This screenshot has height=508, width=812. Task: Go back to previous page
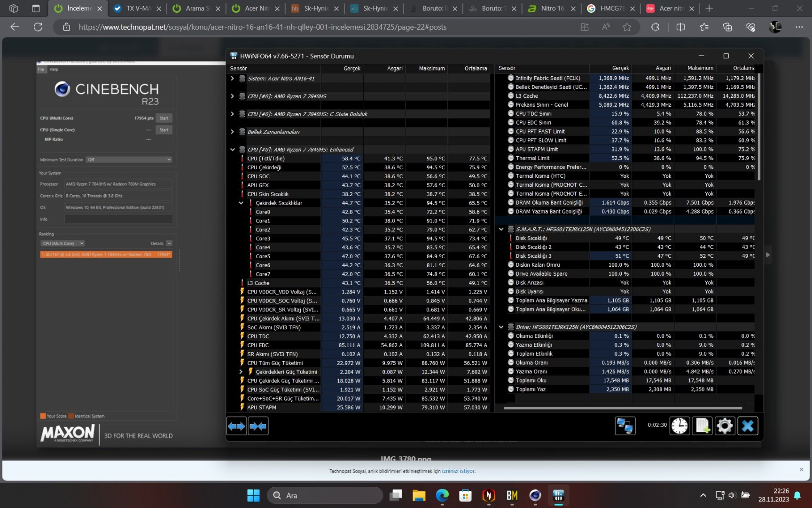pos(15,27)
